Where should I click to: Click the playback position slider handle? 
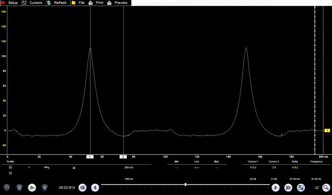click(185, 184)
